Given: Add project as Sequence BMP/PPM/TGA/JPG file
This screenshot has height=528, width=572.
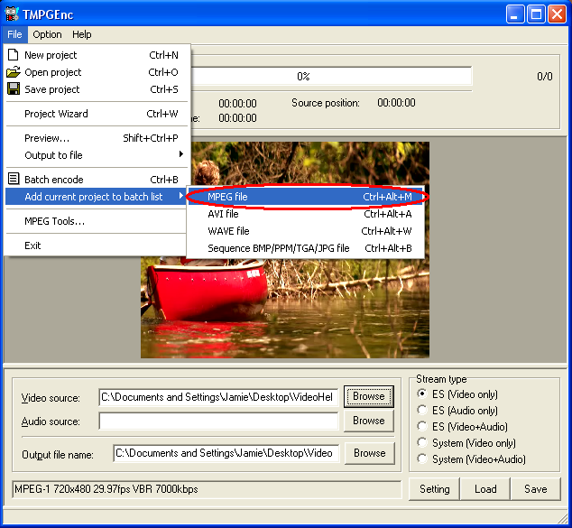Looking at the screenshot, I should pyautogui.click(x=306, y=248).
